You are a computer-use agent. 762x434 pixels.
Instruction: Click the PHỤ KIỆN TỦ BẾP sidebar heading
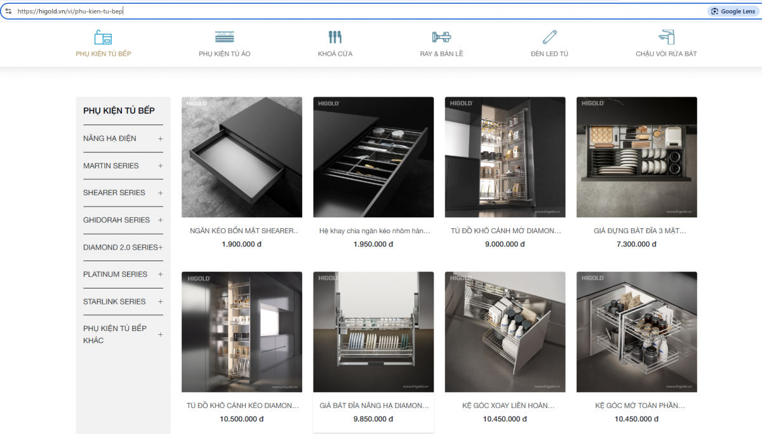[x=119, y=111]
